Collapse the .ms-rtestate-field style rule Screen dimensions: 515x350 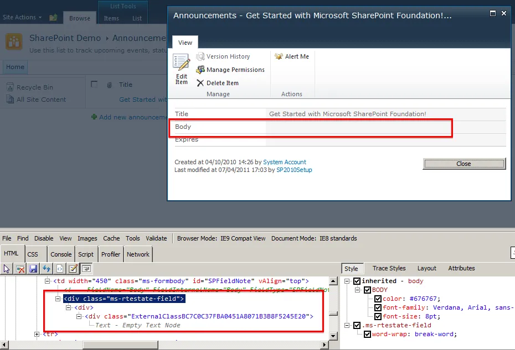(x=347, y=326)
